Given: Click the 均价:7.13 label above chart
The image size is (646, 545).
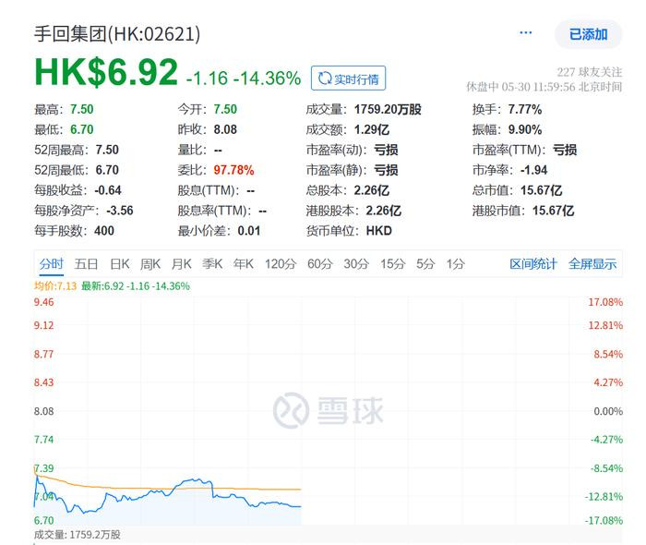Looking at the screenshot, I should click(x=55, y=285).
